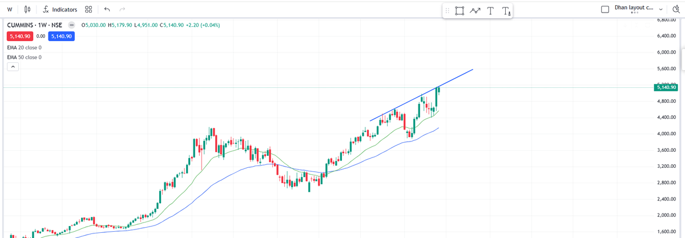The height and width of the screenshot is (238, 685).
Task: Select the EMA 20 close 0 legend
Action: click(x=24, y=47)
